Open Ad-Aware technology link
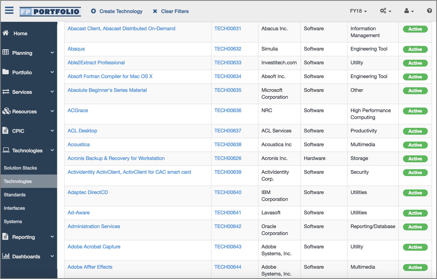 pos(79,212)
